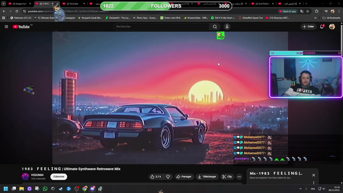This screenshot has height=193, width=343.
Task: Open Steam from the taskbar
Action: [61, 189]
